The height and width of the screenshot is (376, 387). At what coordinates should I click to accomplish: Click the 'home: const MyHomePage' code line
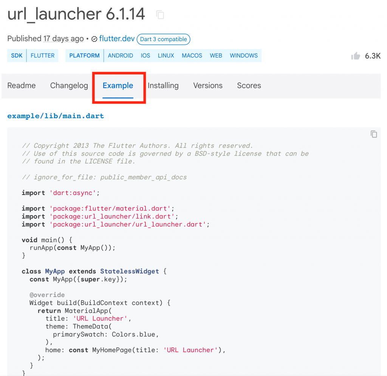[x=136, y=350]
